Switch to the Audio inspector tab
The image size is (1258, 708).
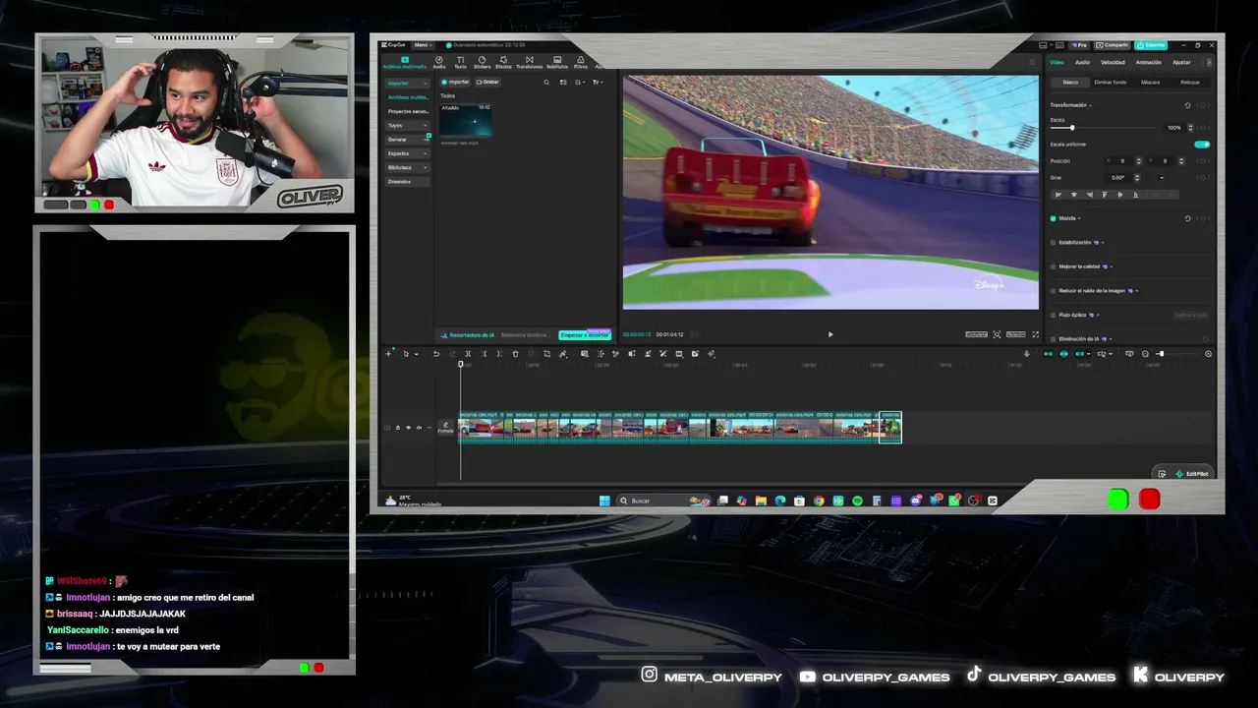pos(1082,62)
